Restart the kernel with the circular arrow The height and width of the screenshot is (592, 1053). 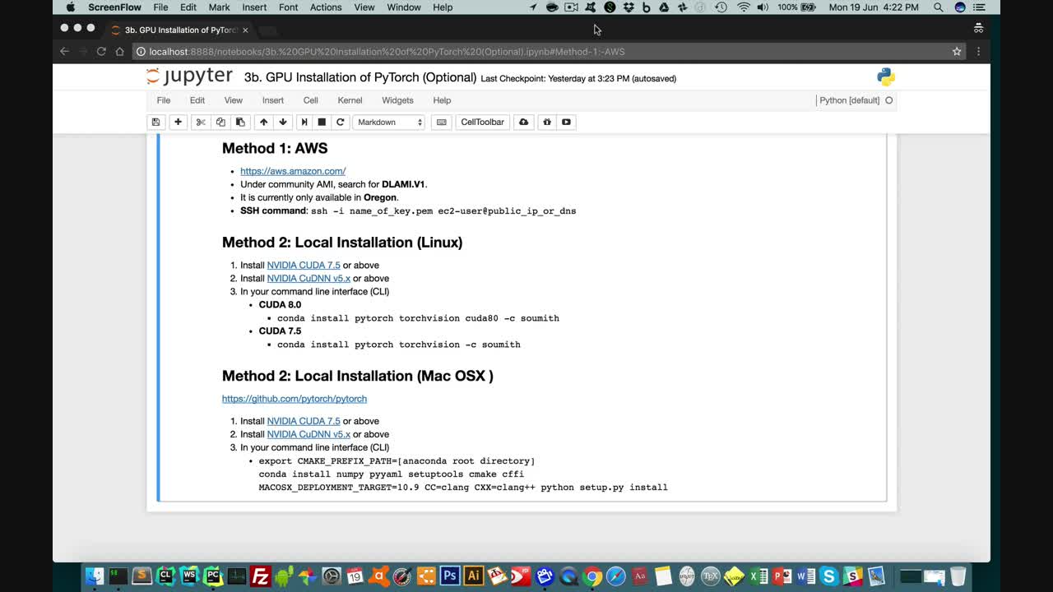340,122
